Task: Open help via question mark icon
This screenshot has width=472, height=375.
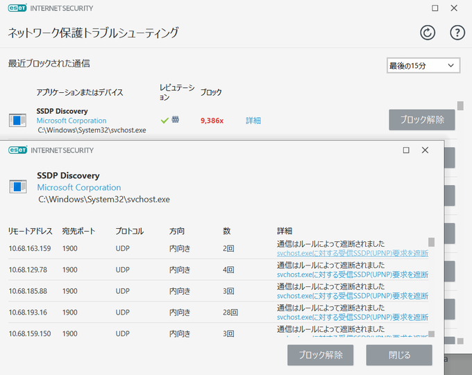Action: point(457,33)
